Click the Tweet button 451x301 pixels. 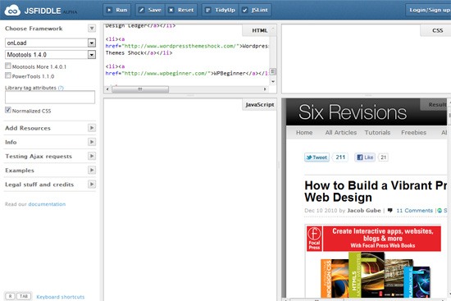click(317, 157)
